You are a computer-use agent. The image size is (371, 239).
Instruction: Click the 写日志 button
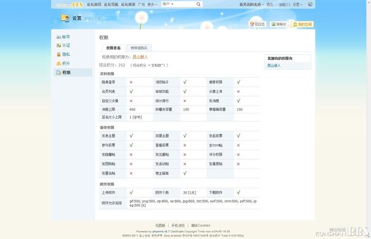point(257,24)
